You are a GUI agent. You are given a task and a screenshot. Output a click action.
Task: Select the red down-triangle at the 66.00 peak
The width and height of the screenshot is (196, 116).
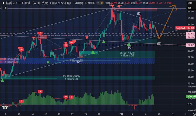point(111,6)
